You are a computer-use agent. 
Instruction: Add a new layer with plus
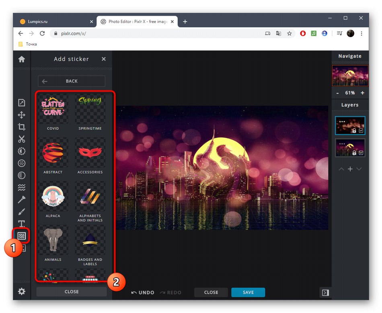[350, 169]
